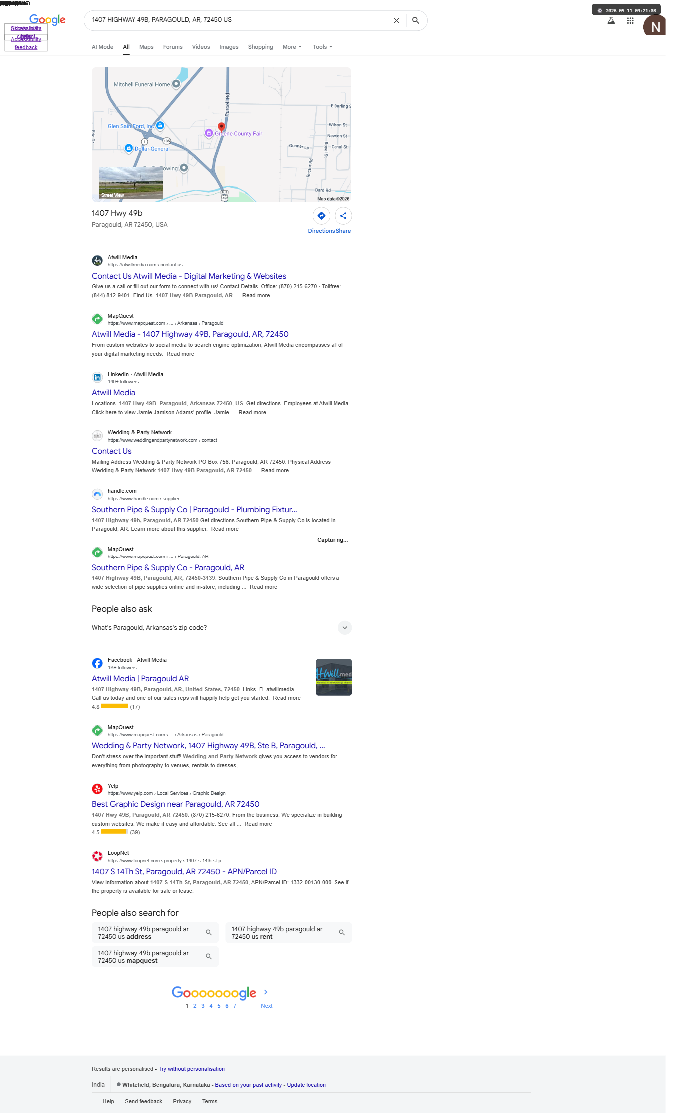The image size is (673, 1113).
Task: Click the Accessibility feedback link
Action: [x=26, y=44]
